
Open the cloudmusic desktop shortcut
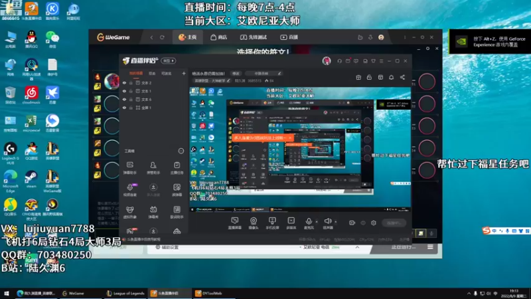[x=31, y=95]
